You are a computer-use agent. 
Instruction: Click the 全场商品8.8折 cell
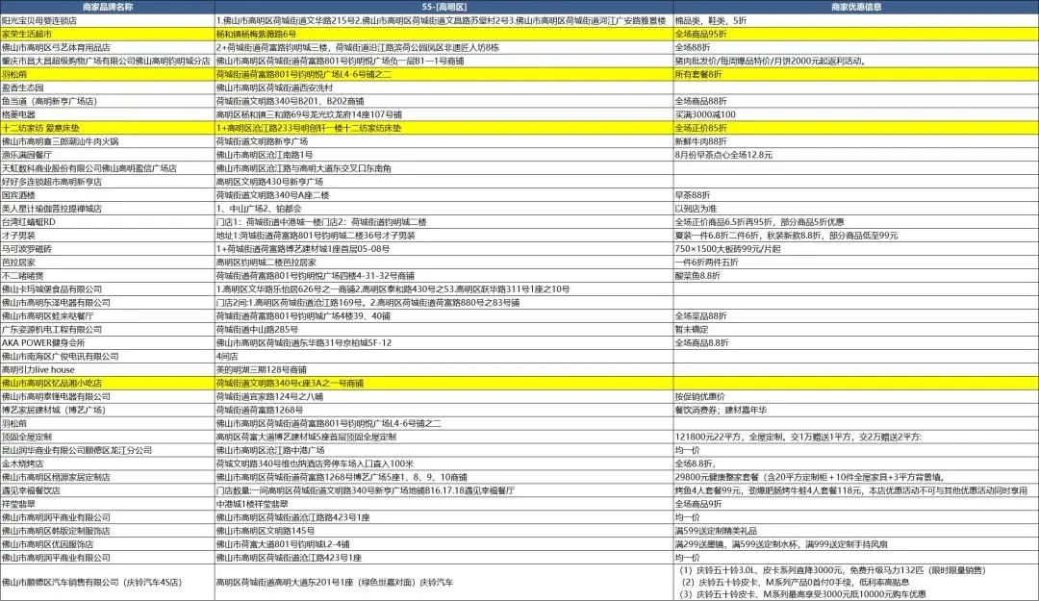(x=856, y=343)
